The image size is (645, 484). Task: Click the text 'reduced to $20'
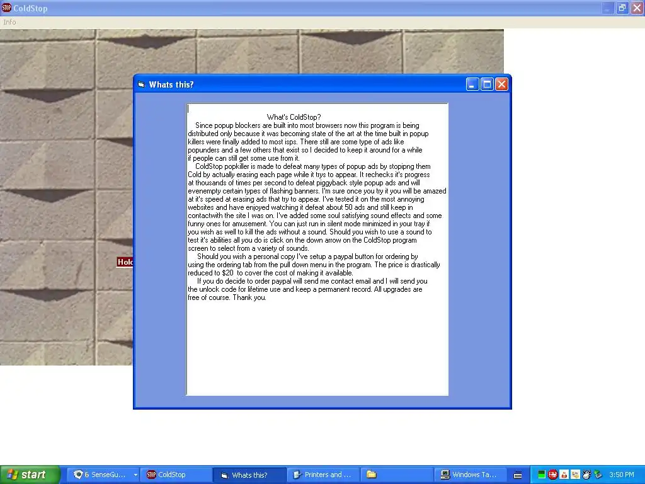[x=210, y=273]
